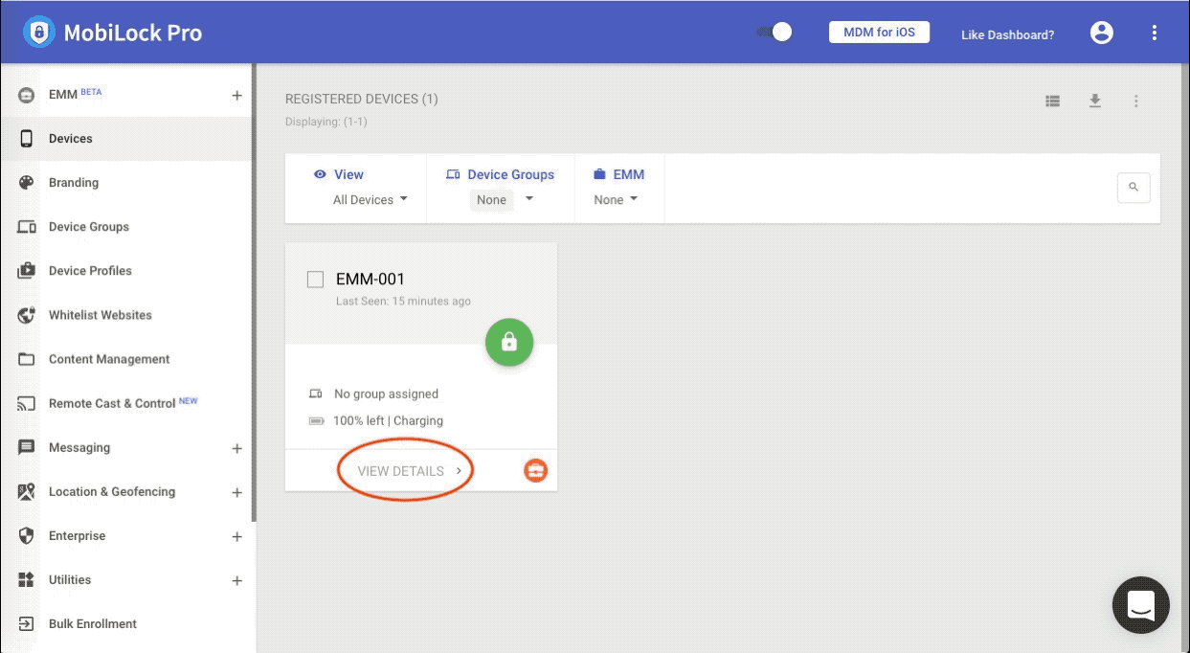The width and height of the screenshot is (1190, 653).
Task: Click the Device Groups sidebar icon
Action: 27,227
